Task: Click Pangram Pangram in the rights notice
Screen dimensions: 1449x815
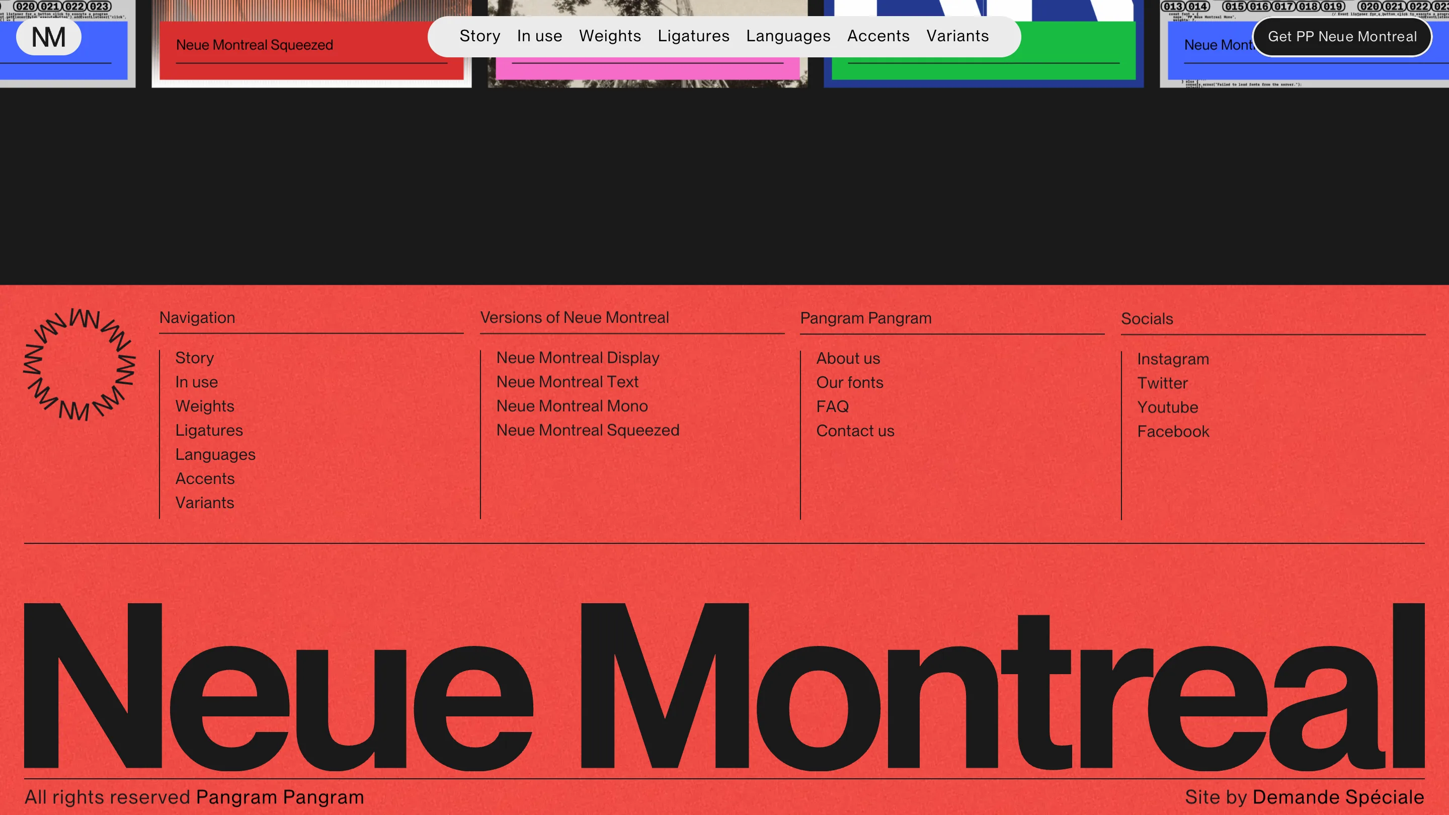Action: [280, 797]
